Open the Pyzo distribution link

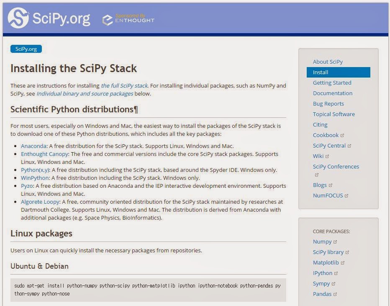[27, 186]
